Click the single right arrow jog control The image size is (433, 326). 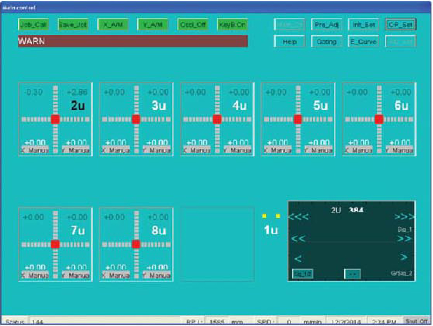(404, 257)
